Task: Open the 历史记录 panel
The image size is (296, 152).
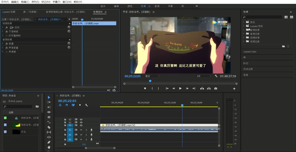Action: 248,69
